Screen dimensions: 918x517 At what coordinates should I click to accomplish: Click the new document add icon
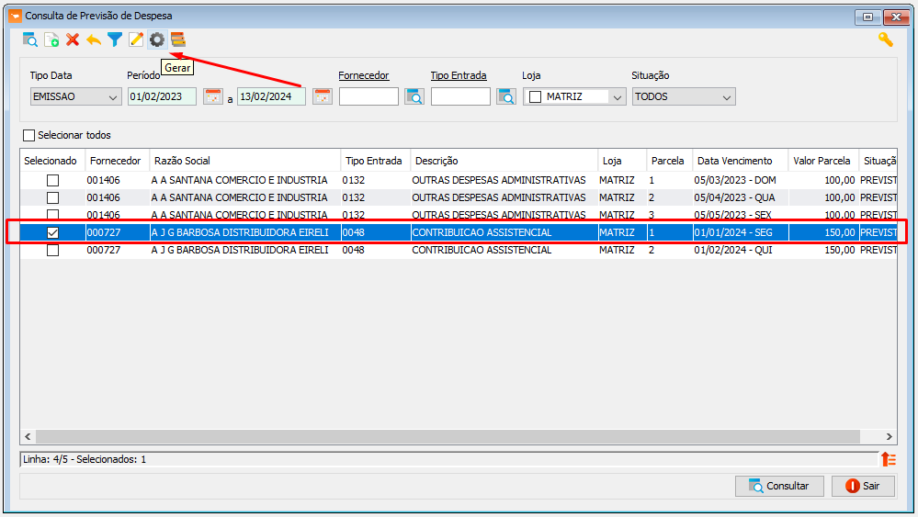pos(51,39)
